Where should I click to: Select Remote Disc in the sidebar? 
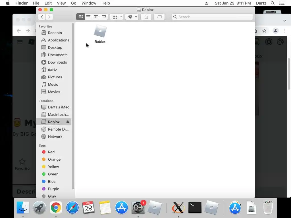(53, 129)
